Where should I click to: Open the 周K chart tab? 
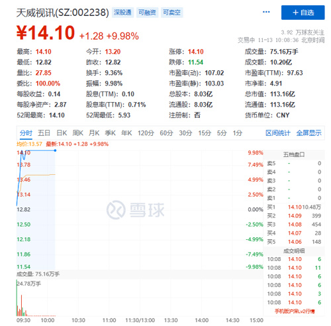[x=78, y=133]
